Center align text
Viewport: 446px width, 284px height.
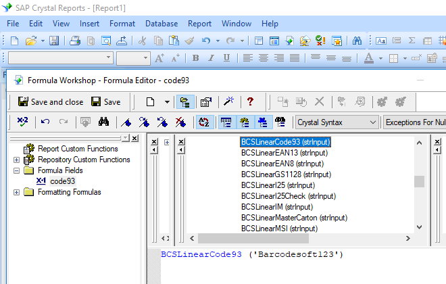[x=264, y=58]
